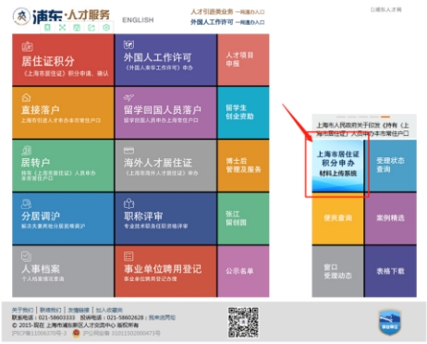Open 联系我们 footer link
This screenshot has height=344, width=427.
point(51,310)
